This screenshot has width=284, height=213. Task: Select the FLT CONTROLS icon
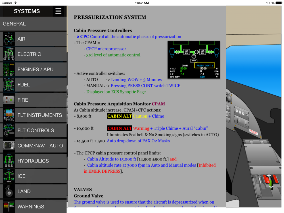click(x=9, y=130)
